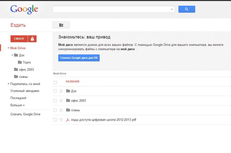Select Торги folder in sidebar tree
This screenshot has height=153, width=231.
click(27, 62)
